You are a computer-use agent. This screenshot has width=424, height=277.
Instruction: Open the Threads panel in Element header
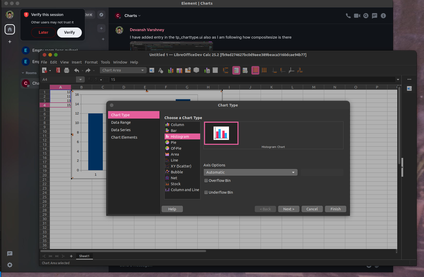click(x=375, y=16)
